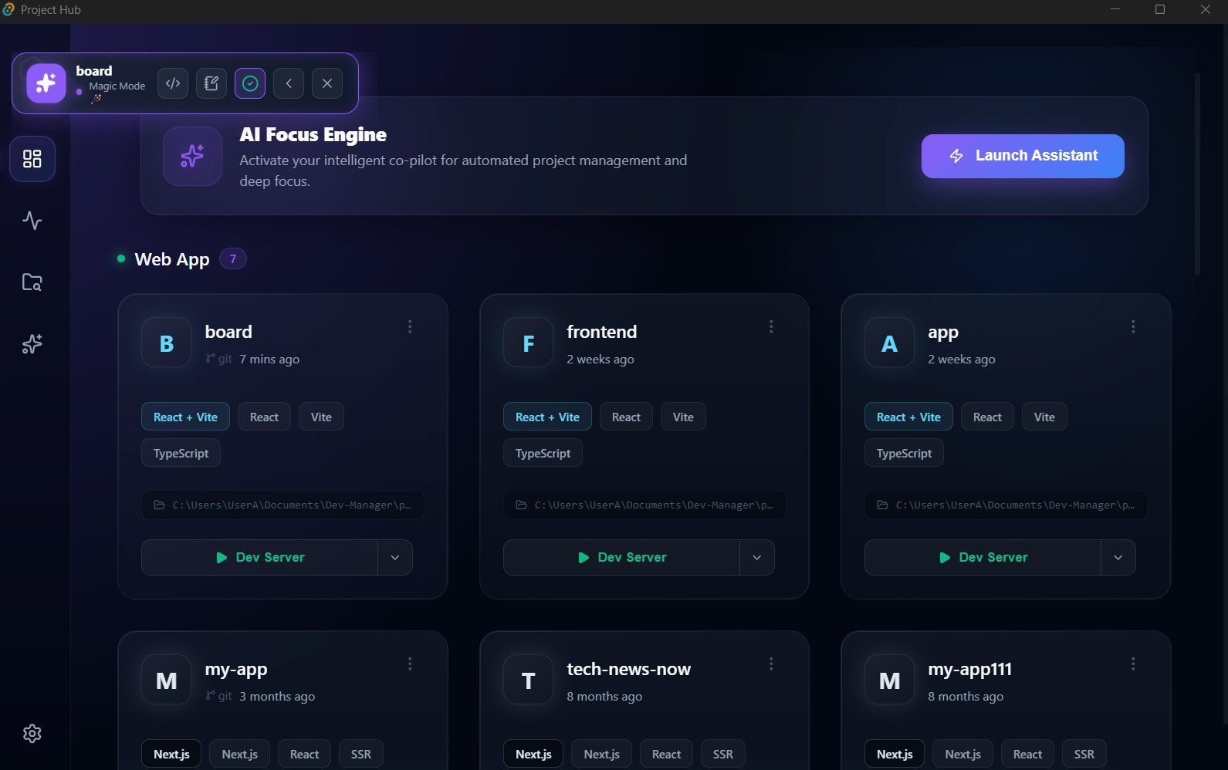Expand Dev Server dropdown on app card

click(1118, 557)
